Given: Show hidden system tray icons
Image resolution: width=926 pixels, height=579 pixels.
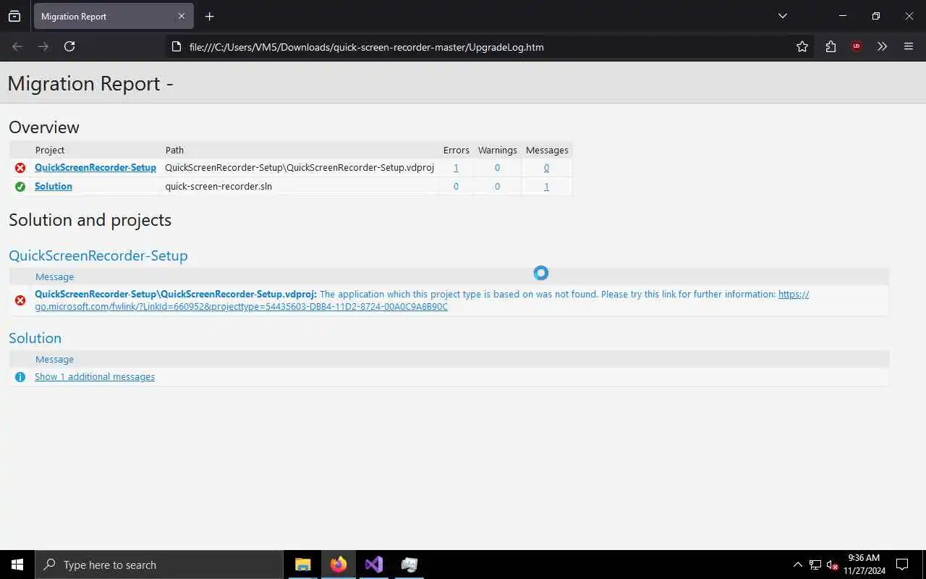Looking at the screenshot, I should click(798, 565).
